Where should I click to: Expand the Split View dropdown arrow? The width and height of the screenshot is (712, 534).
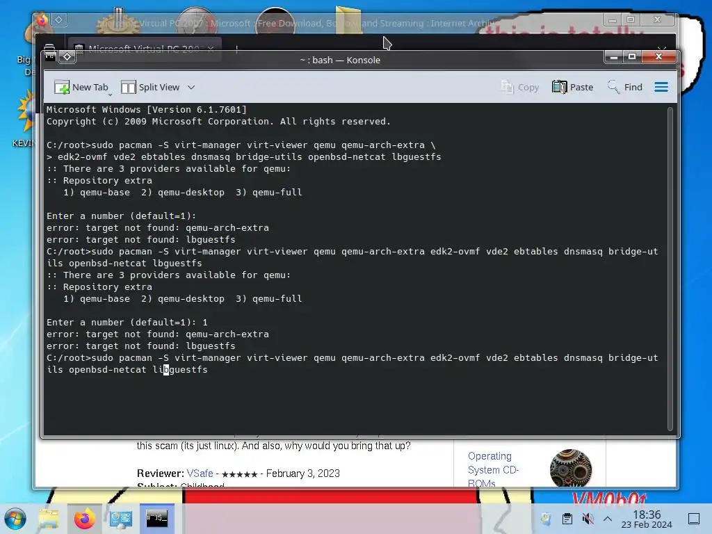click(x=191, y=87)
